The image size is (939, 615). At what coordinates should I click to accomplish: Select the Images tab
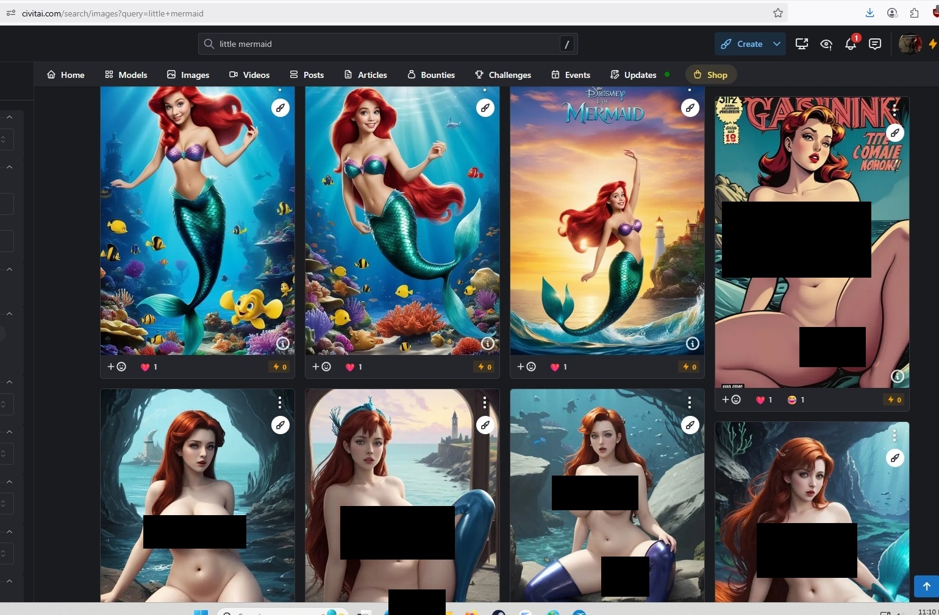tap(188, 75)
